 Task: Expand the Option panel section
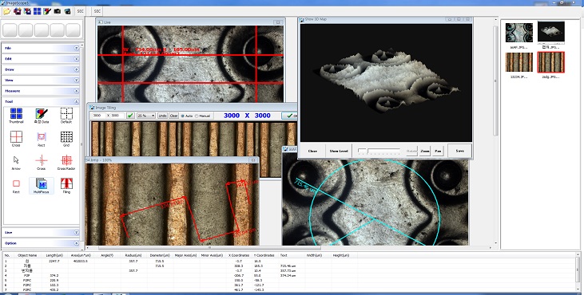pos(41,243)
